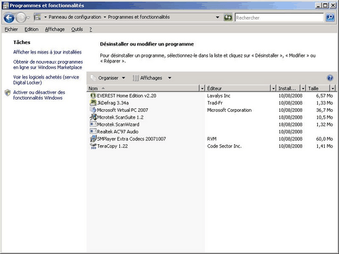Image resolution: width=339 pixels, height=254 pixels.
Task: Click the EVEREST Home Edition program icon
Action: (x=93, y=96)
